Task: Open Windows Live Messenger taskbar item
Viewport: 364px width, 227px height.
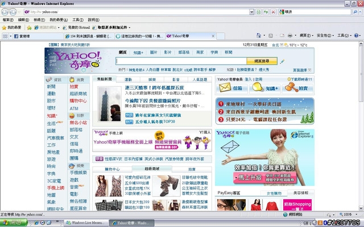Action: (x=86, y=223)
